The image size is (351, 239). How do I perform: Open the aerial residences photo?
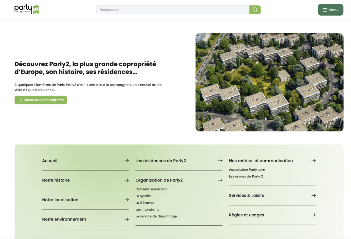[x=269, y=82]
